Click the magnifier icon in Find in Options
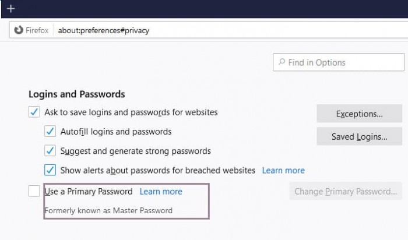This screenshot has width=408, height=240. coord(282,62)
